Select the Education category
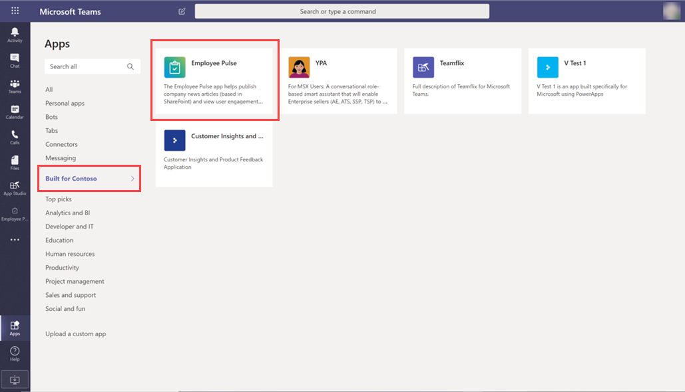This screenshot has width=685, height=392. coord(59,241)
